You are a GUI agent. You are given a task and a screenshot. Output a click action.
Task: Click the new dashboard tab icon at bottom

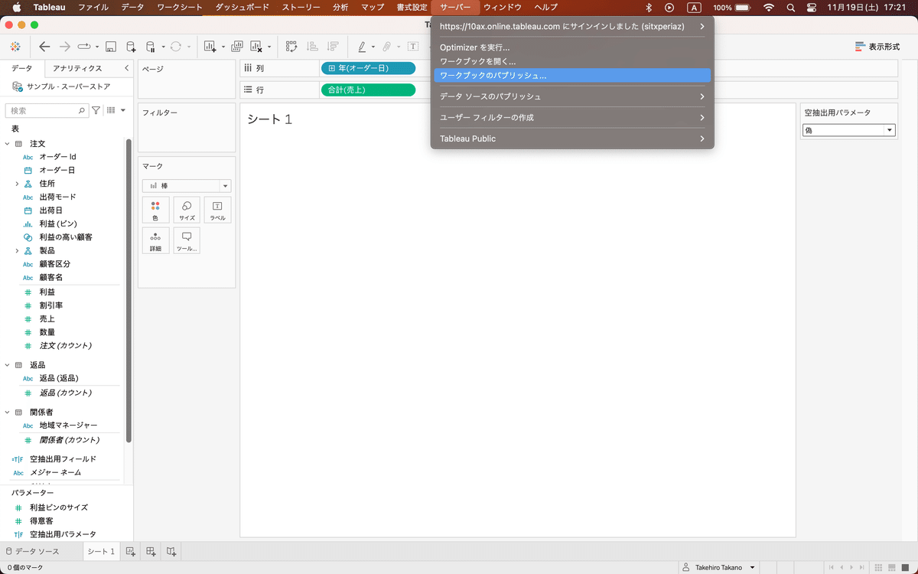tap(151, 551)
